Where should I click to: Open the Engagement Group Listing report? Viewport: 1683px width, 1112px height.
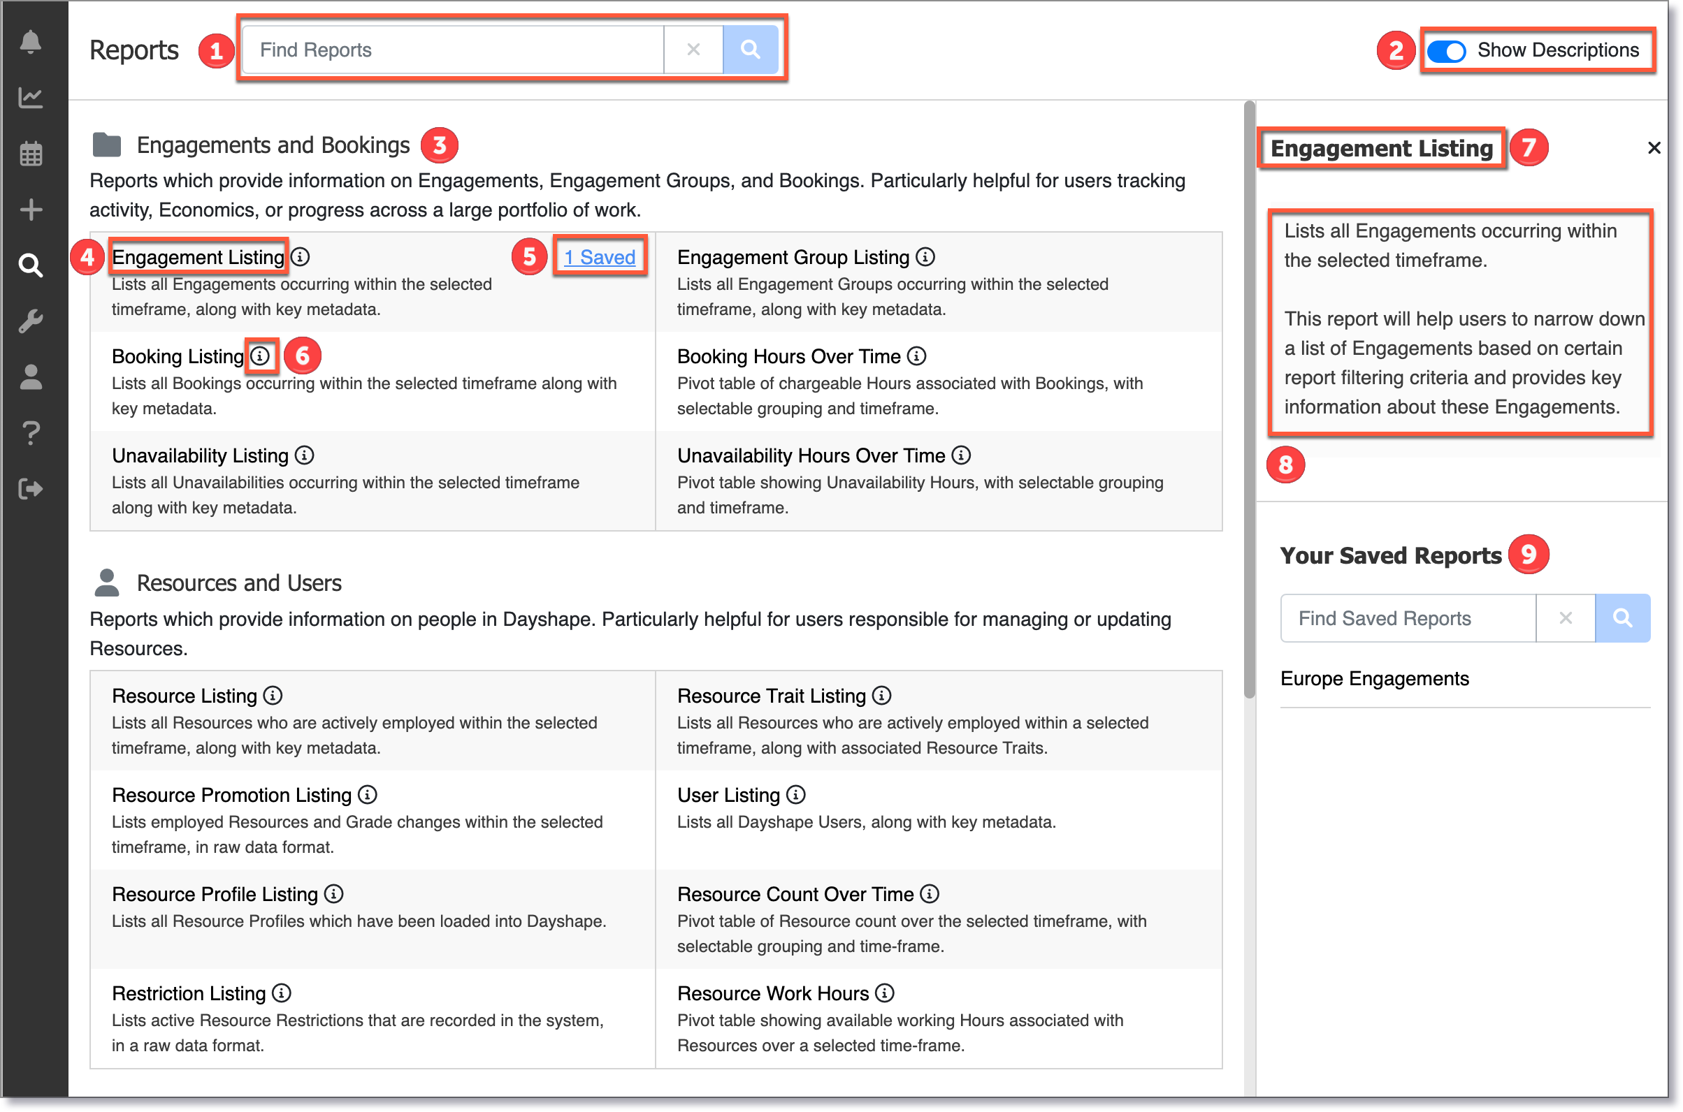(x=793, y=258)
